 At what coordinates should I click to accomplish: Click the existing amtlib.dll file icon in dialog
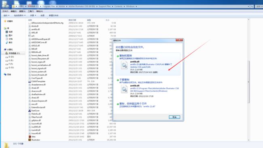pos(124,89)
